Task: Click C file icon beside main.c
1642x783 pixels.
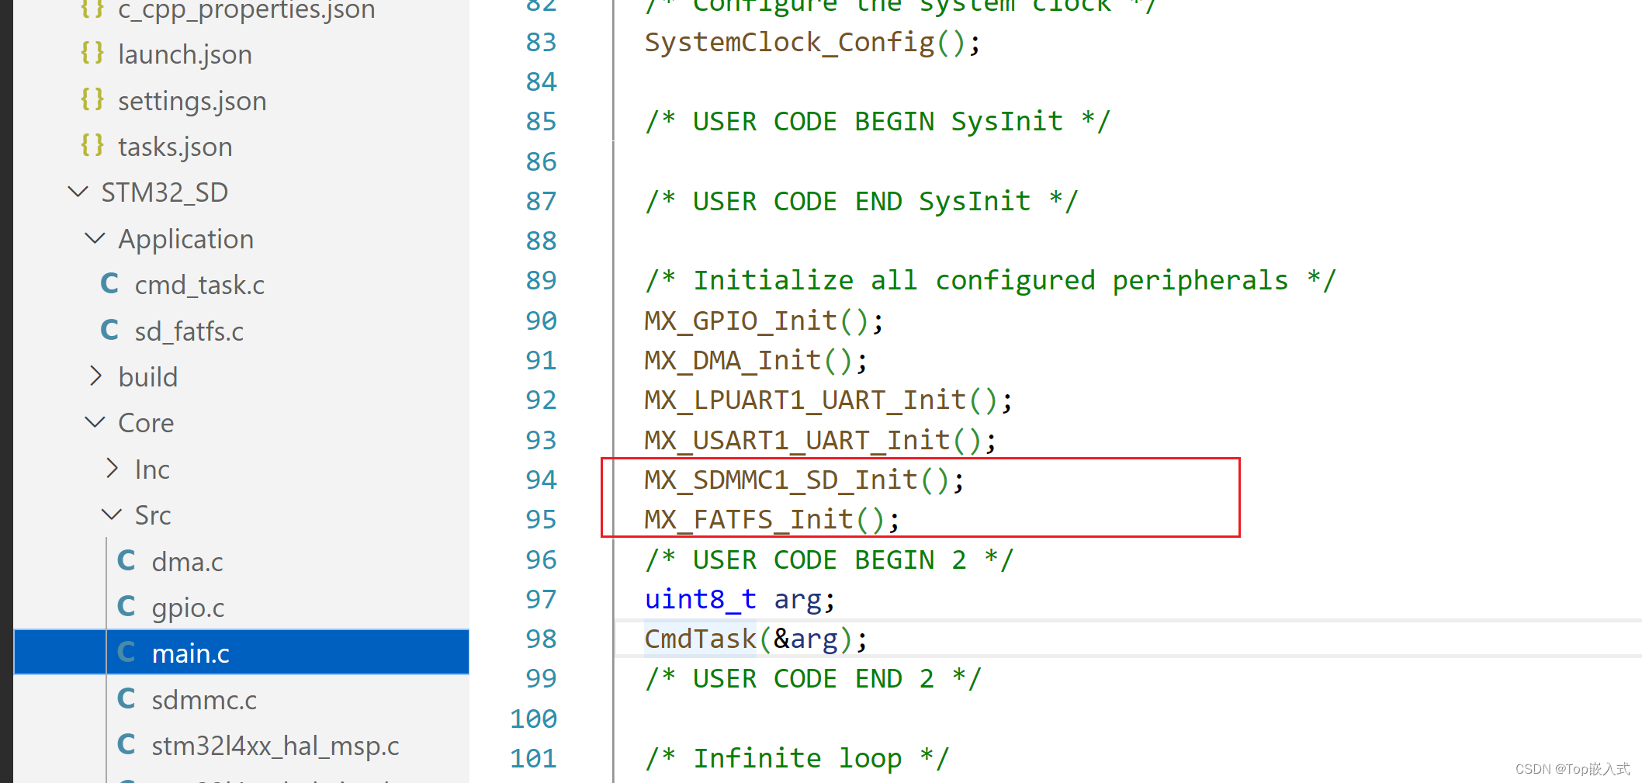Action: click(126, 652)
